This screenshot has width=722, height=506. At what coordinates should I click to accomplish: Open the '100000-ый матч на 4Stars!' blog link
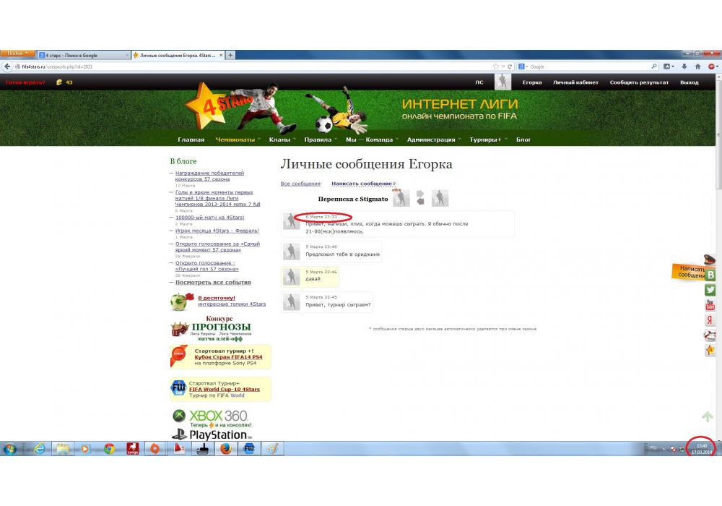[210, 218]
